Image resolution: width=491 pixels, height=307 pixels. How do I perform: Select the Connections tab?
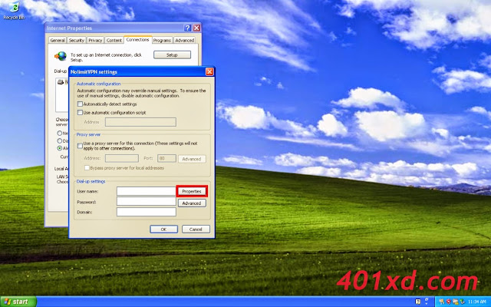pos(138,40)
